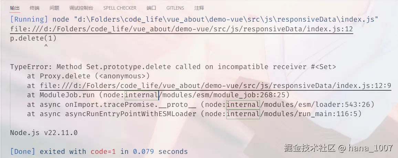Screen dimensions: 398x158
Task: Click the [Running] label
Action: pos(29,20)
